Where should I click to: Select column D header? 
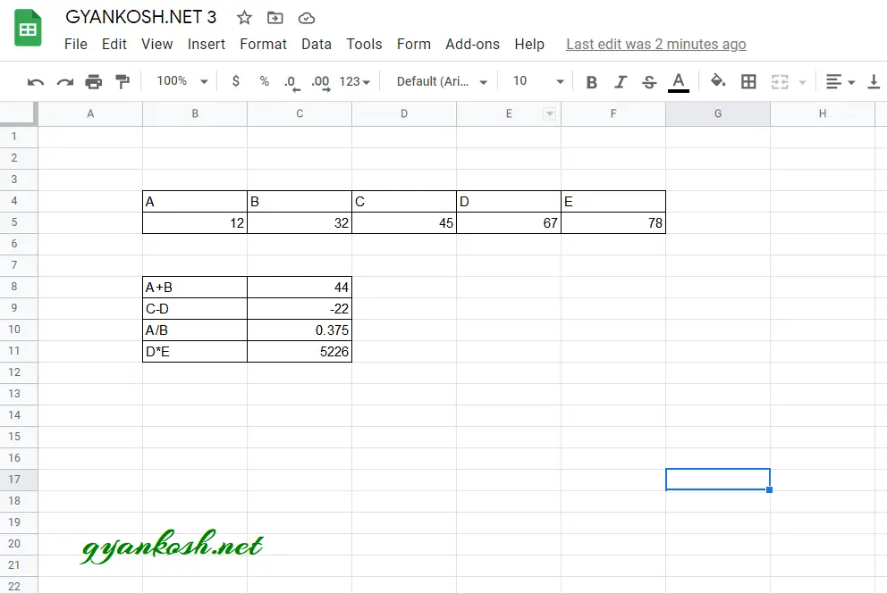pos(404,113)
